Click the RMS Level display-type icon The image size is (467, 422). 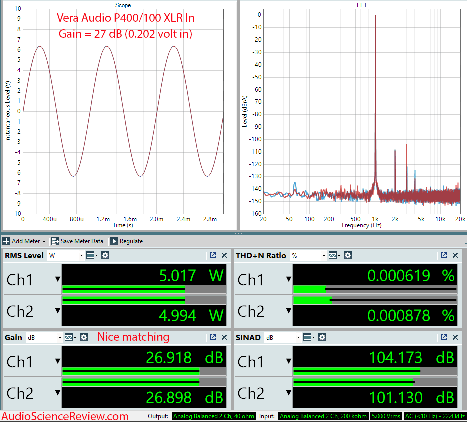point(92,255)
